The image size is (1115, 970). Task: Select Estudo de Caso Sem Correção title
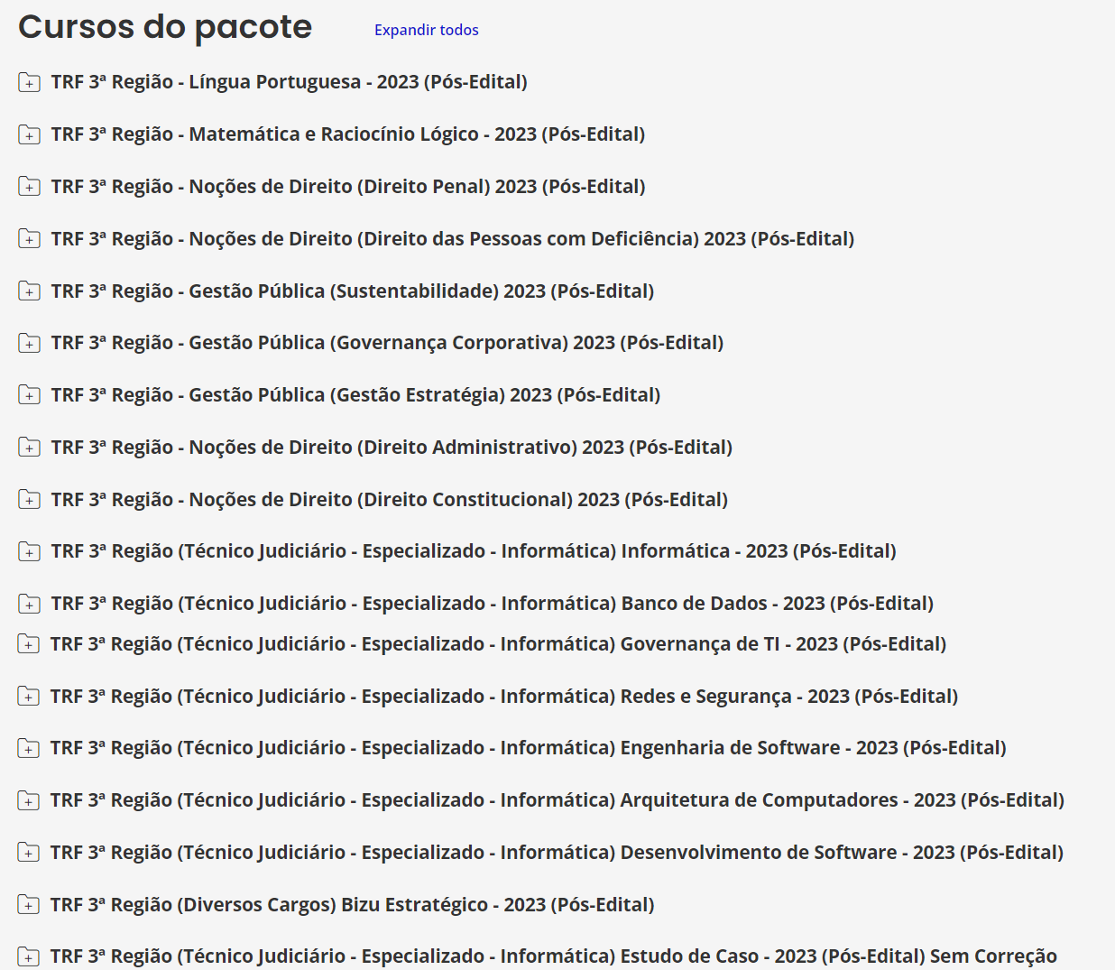[553, 956]
